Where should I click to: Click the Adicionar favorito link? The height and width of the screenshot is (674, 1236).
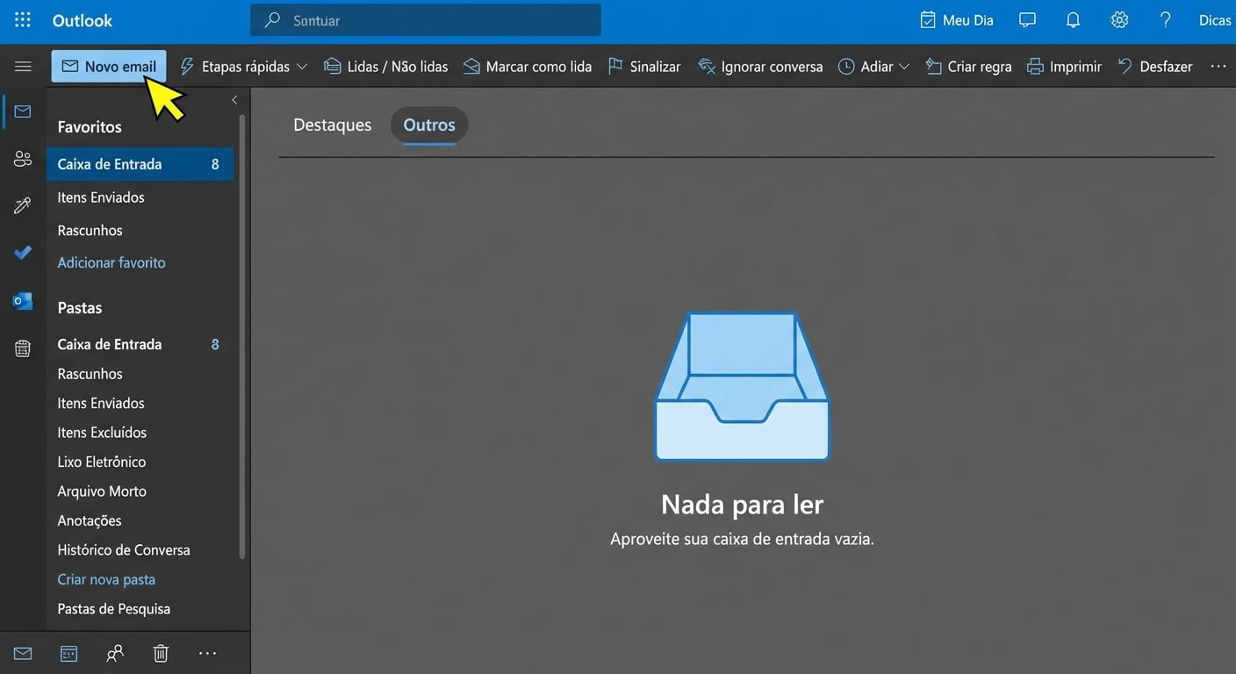(x=111, y=262)
